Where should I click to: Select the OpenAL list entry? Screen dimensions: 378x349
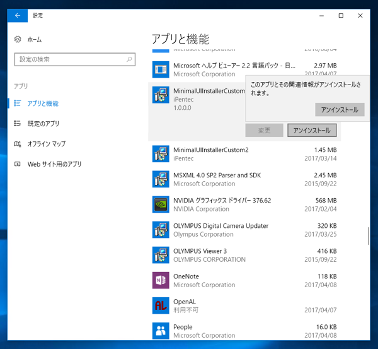[x=185, y=302]
